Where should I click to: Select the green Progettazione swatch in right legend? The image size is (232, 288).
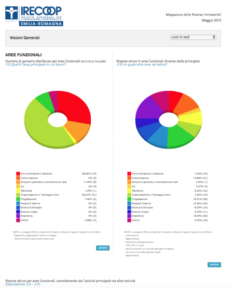point(129,199)
